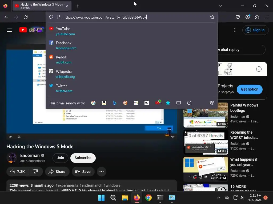Click the Get notion ad button
The height and width of the screenshot is (204, 273).
click(250, 89)
